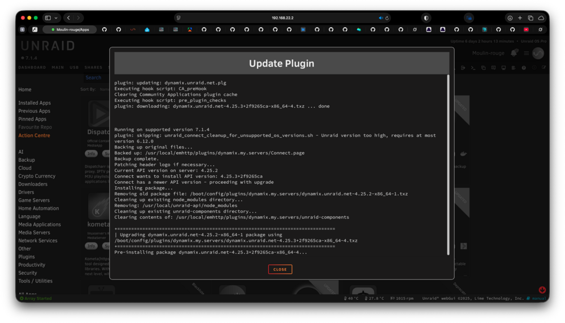This screenshot has width=565, height=323.
Task: Click the Moulin-rouge user avatar
Action: [538, 53]
